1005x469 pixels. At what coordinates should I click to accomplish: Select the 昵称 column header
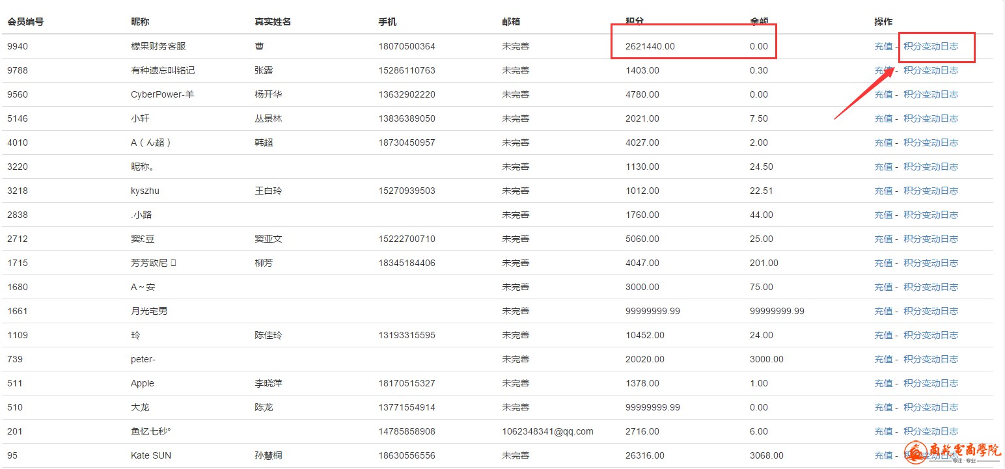(x=140, y=21)
